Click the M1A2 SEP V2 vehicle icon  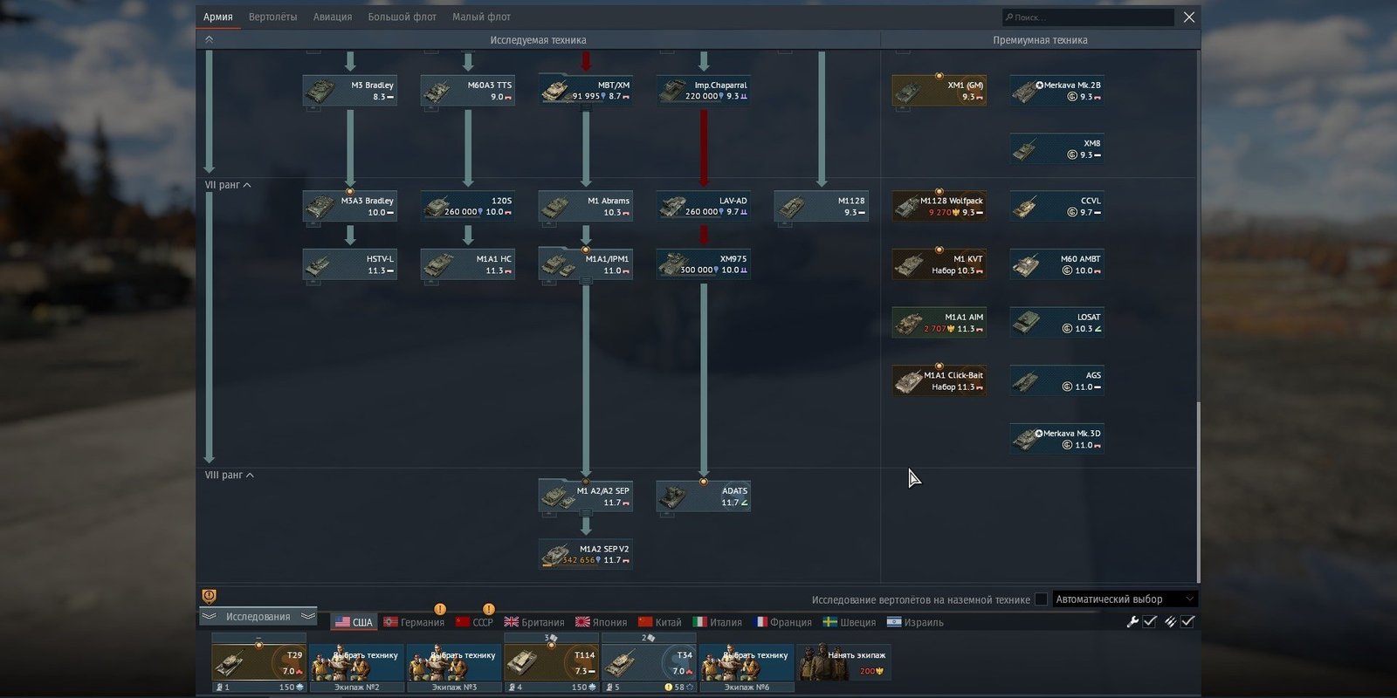(x=585, y=555)
